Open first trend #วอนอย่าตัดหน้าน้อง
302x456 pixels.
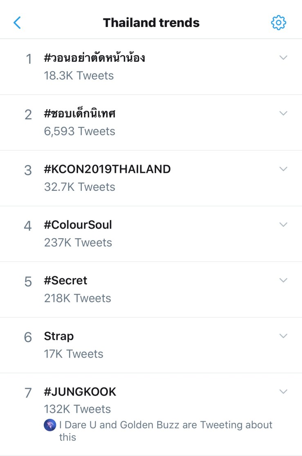point(94,58)
